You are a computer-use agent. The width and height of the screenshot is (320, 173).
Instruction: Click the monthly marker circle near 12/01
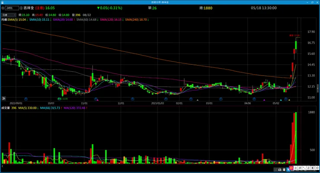(x=133, y=99)
